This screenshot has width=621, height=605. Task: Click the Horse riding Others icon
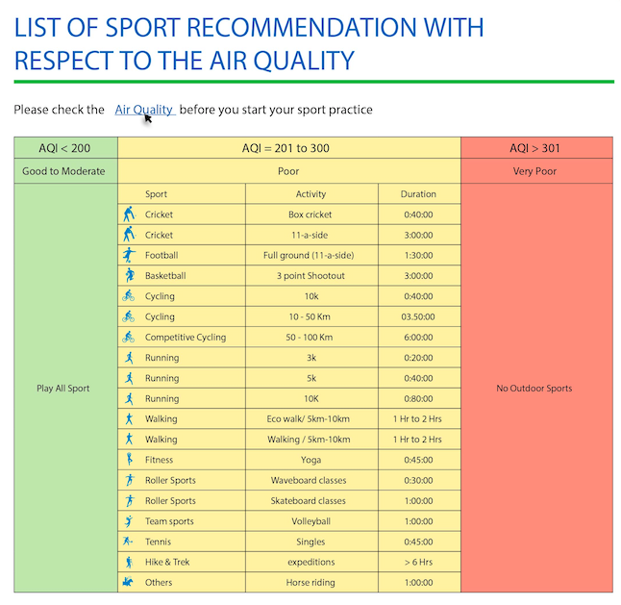point(128,582)
